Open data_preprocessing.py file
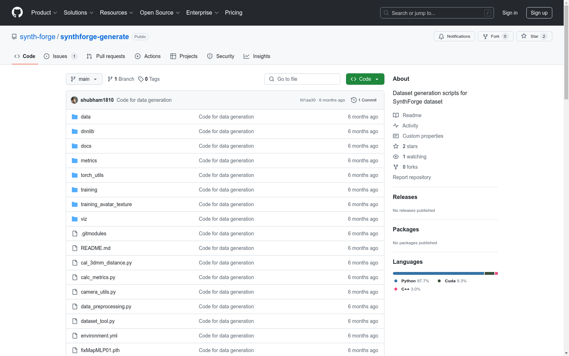 coord(106,307)
